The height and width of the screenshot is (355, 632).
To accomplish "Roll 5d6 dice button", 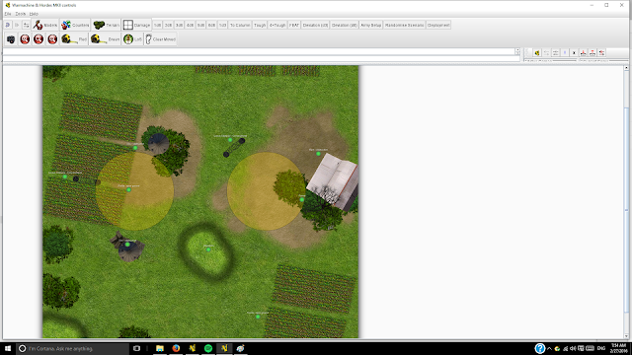I will (200, 25).
